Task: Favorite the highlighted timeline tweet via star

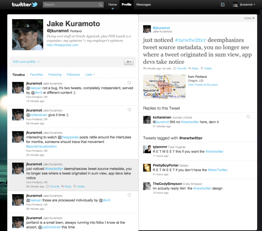Action: point(47,186)
